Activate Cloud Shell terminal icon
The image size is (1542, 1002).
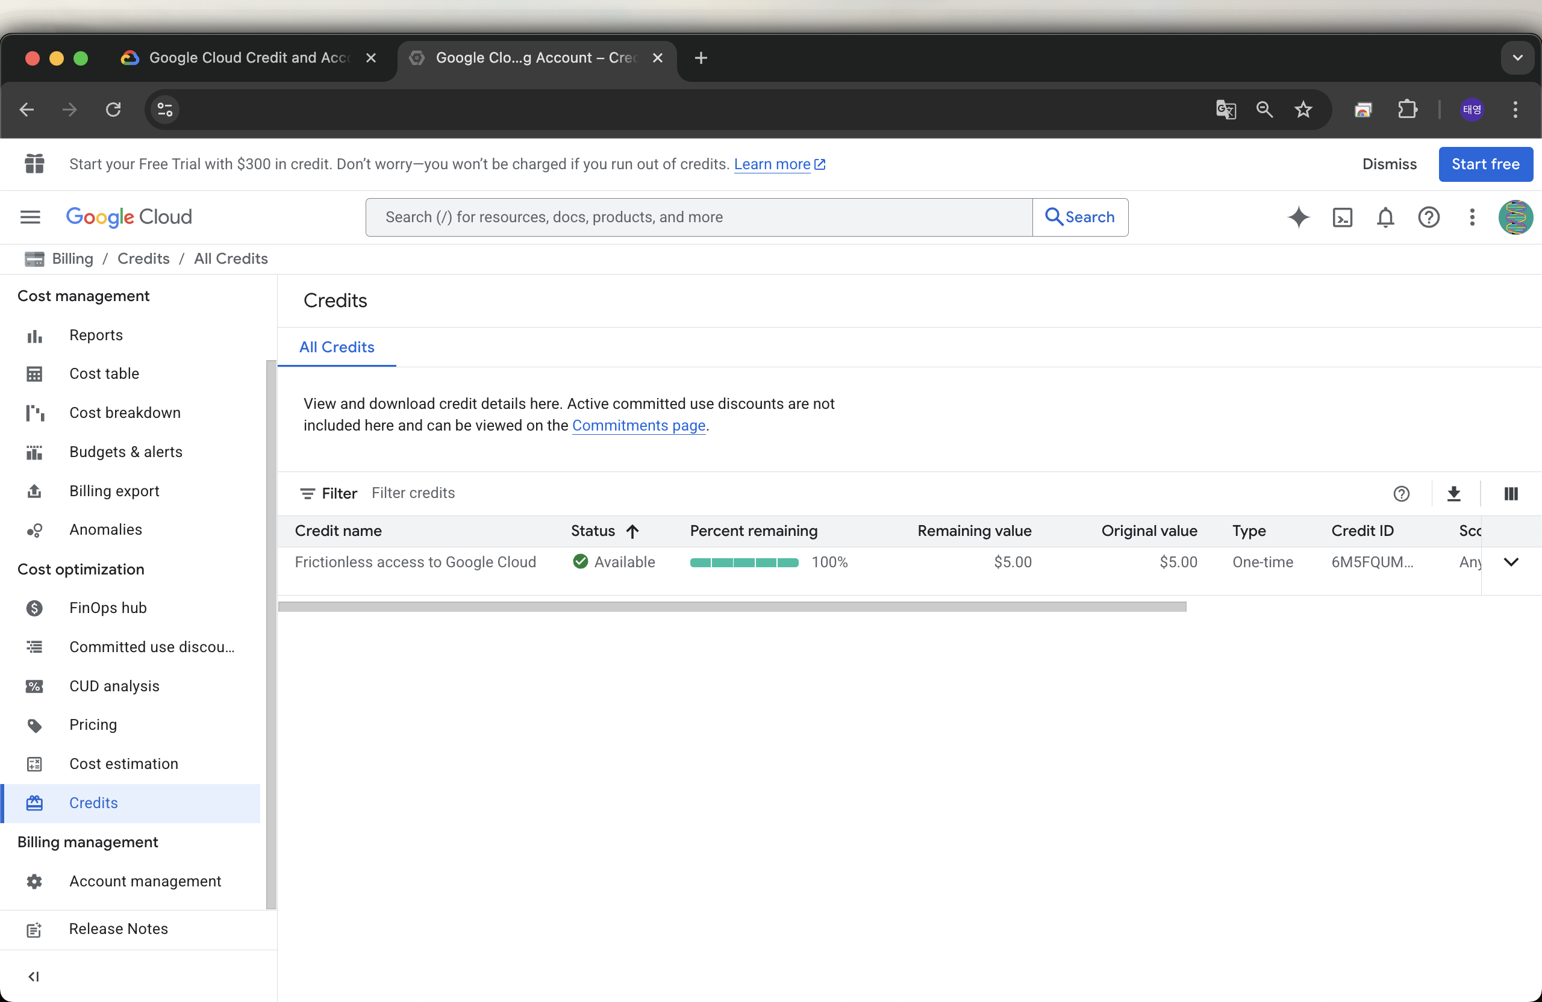[1342, 217]
